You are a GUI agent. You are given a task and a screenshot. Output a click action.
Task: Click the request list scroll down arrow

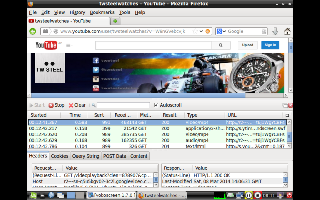point(289,146)
